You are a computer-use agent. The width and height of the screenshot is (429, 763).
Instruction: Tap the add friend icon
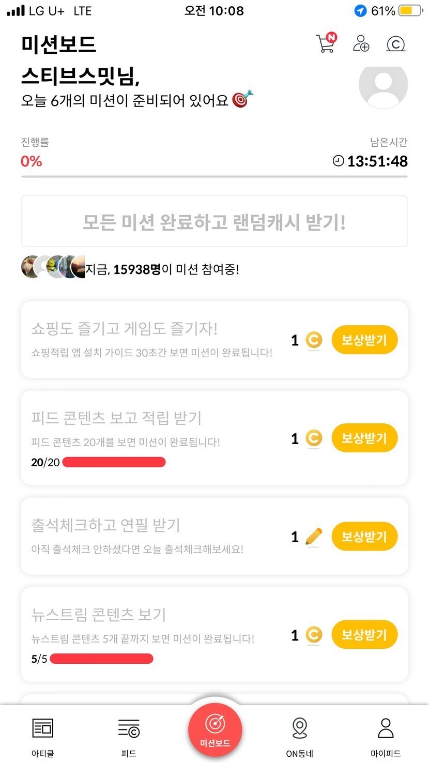(x=361, y=43)
